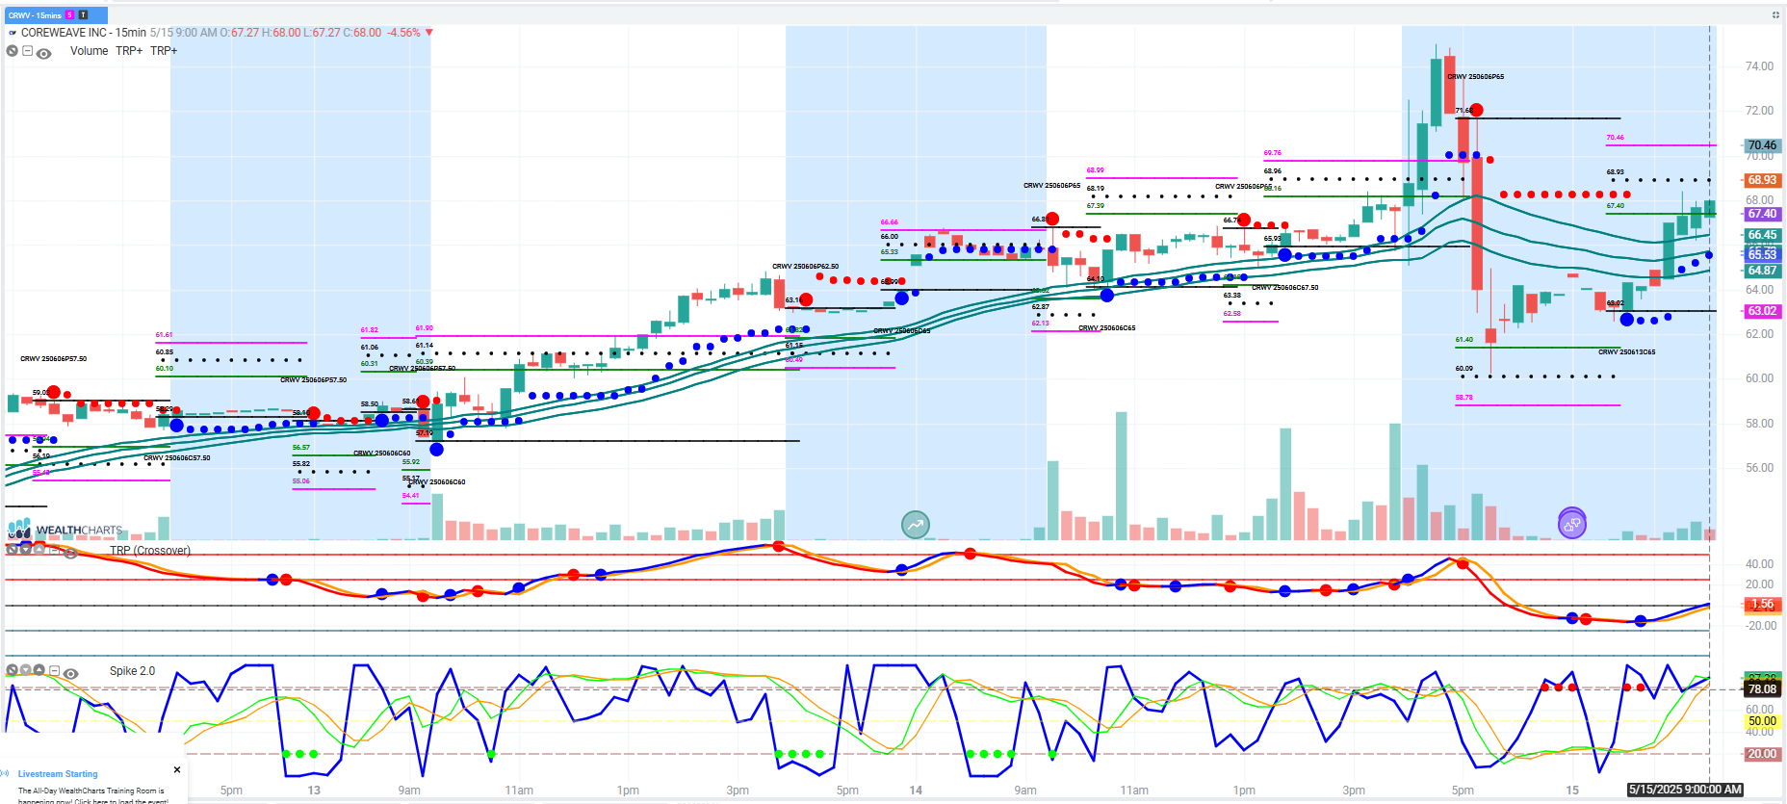The height and width of the screenshot is (804, 1787).
Task: Click the magenta 63.02 price label
Action: point(1762,311)
